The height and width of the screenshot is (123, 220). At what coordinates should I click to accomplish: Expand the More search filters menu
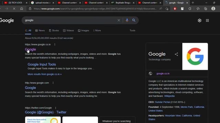(x=97, y=30)
